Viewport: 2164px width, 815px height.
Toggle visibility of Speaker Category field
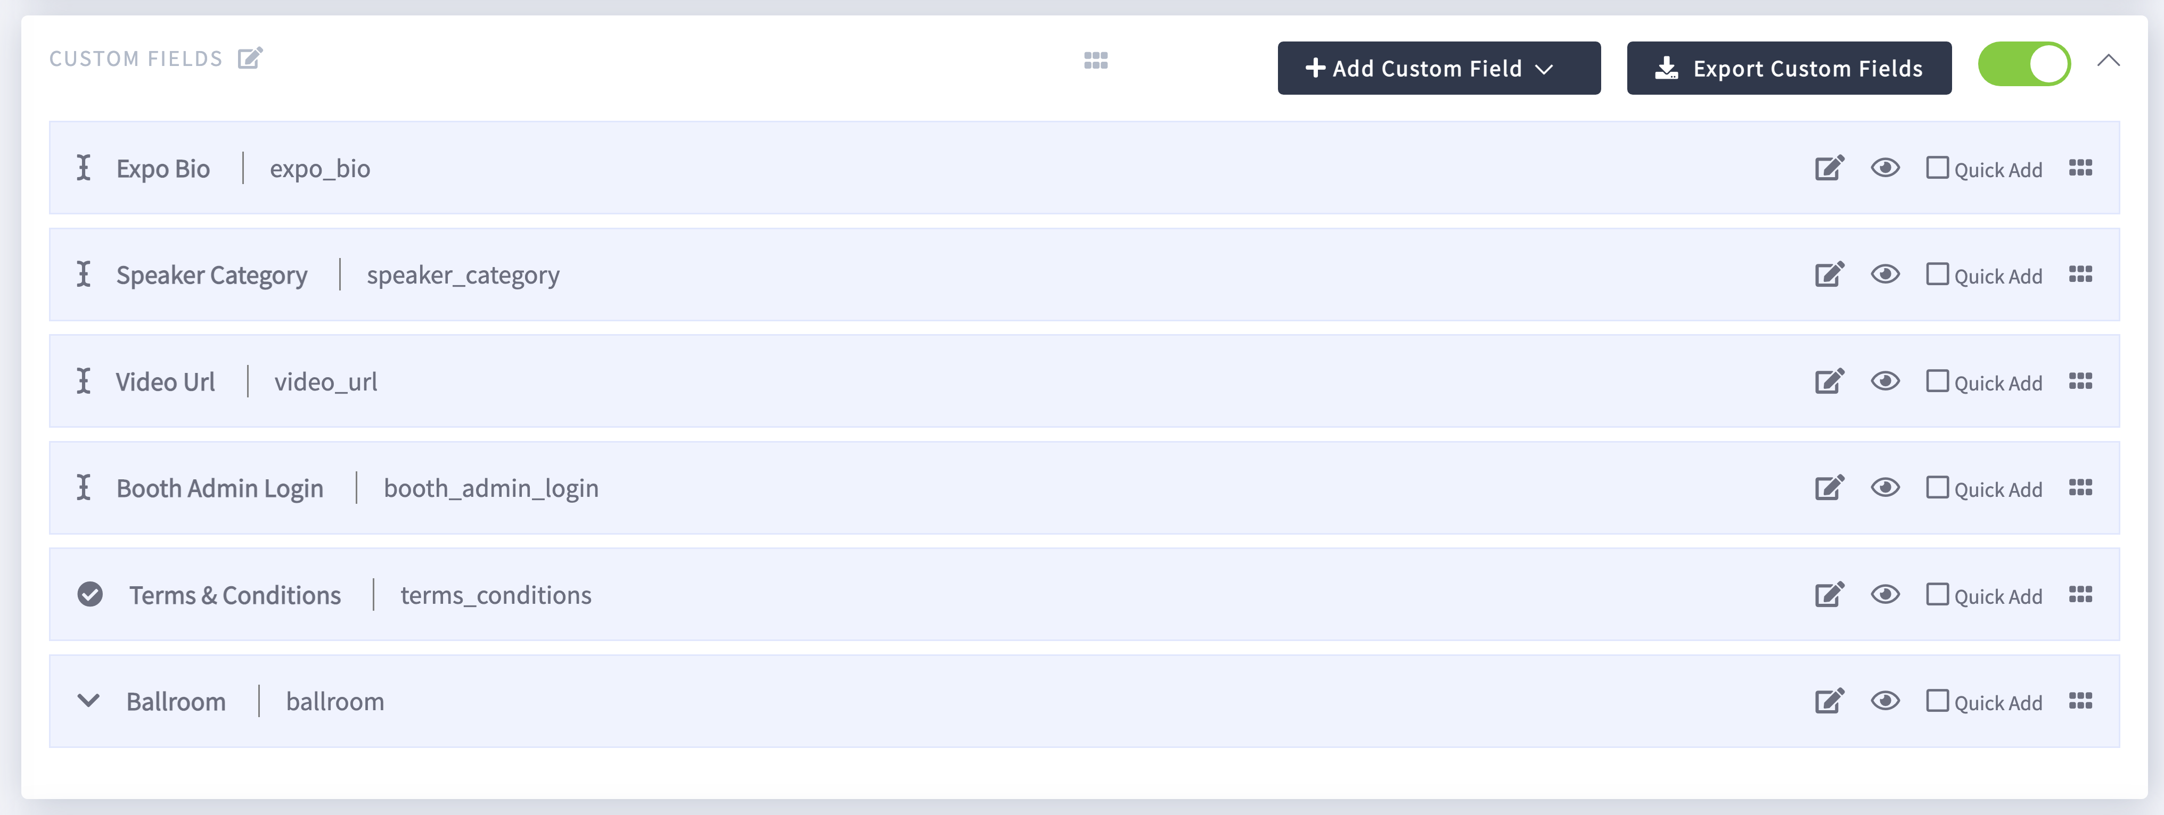(x=1885, y=275)
